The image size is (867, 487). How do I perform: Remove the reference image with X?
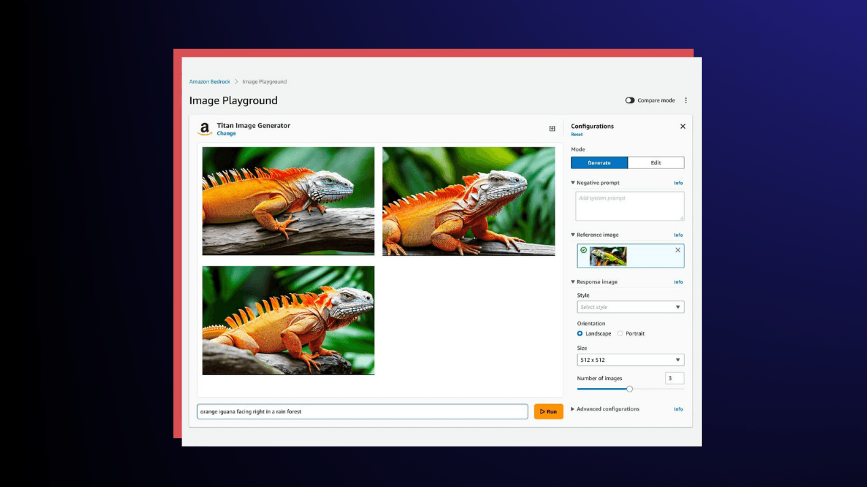tap(678, 250)
